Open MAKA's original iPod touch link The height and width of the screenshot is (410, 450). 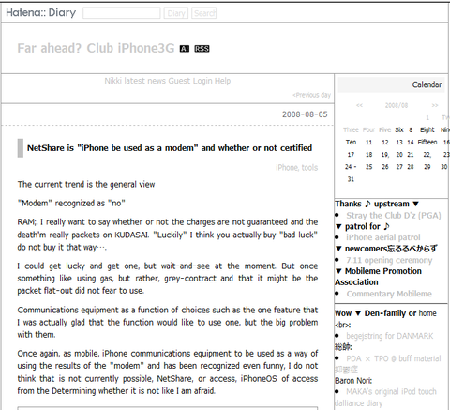[391, 391]
